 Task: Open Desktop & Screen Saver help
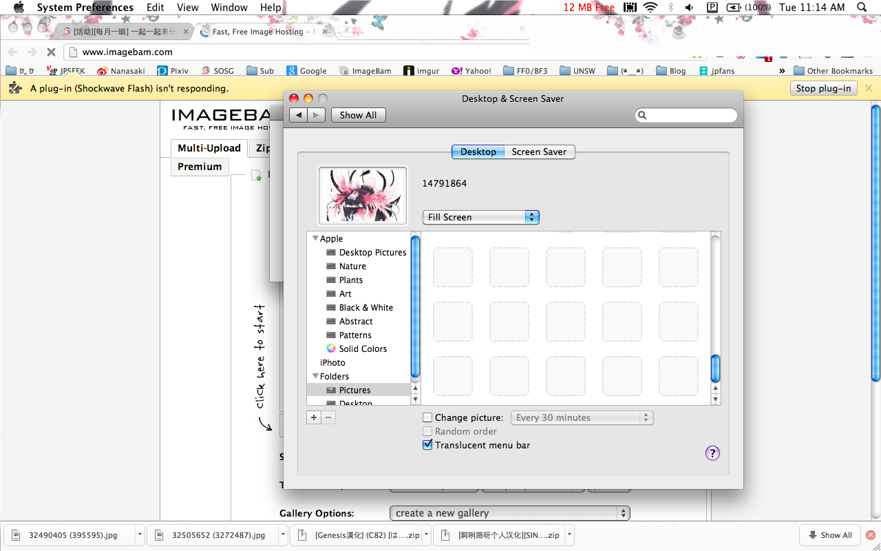pos(712,453)
